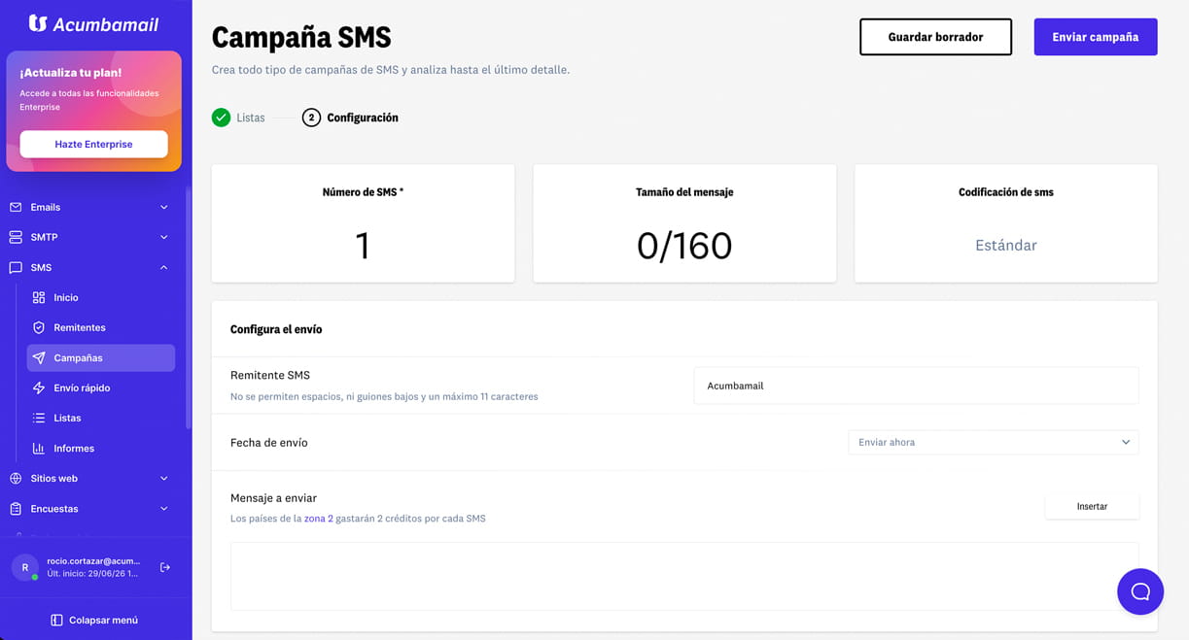This screenshot has height=640, width=1189.
Task: Go to the Campañas menu item
Action: pyautogui.click(x=101, y=357)
